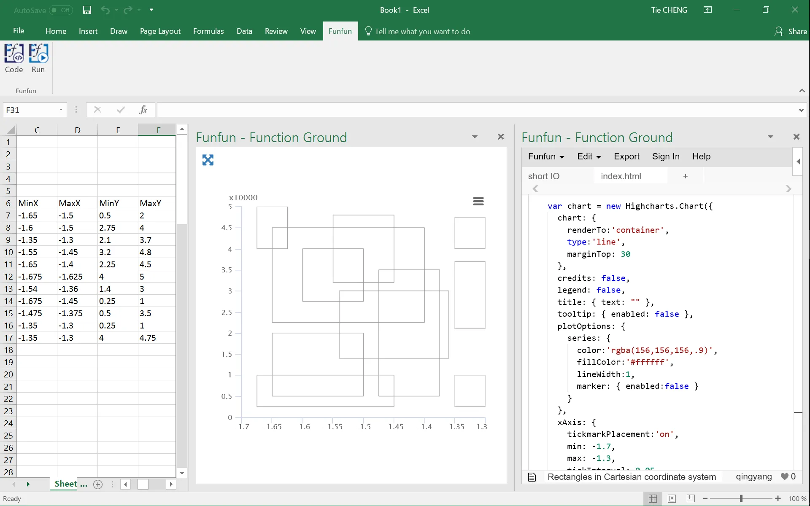Viewport: 810px width, 506px height.
Task: Click the Sign In link
Action: click(x=666, y=156)
